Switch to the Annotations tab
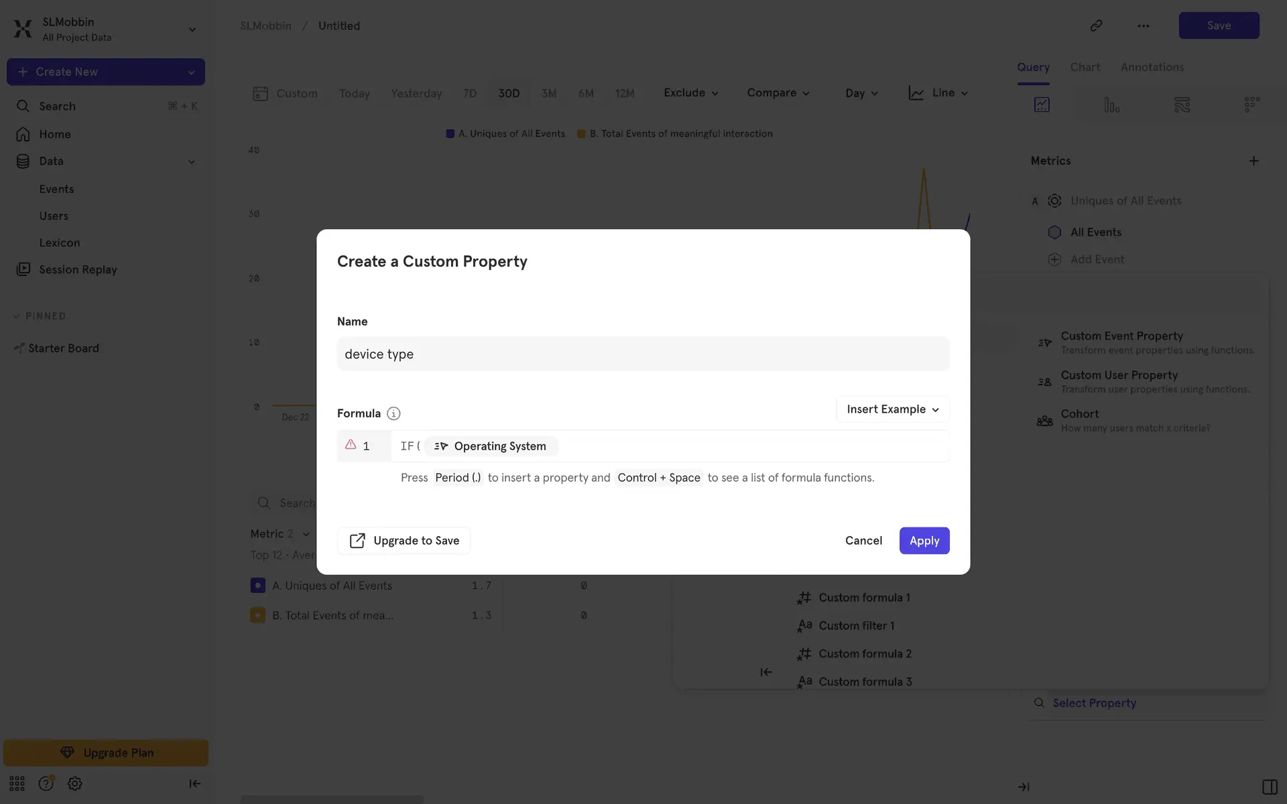Viewport: 1287px width, 804px height. pos(1152,67)
